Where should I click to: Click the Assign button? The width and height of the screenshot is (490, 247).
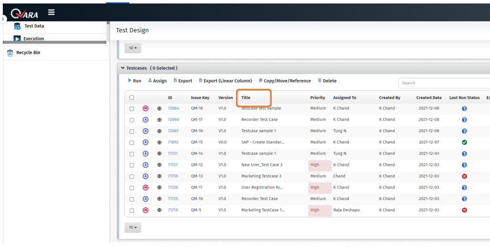coord(157,81)
